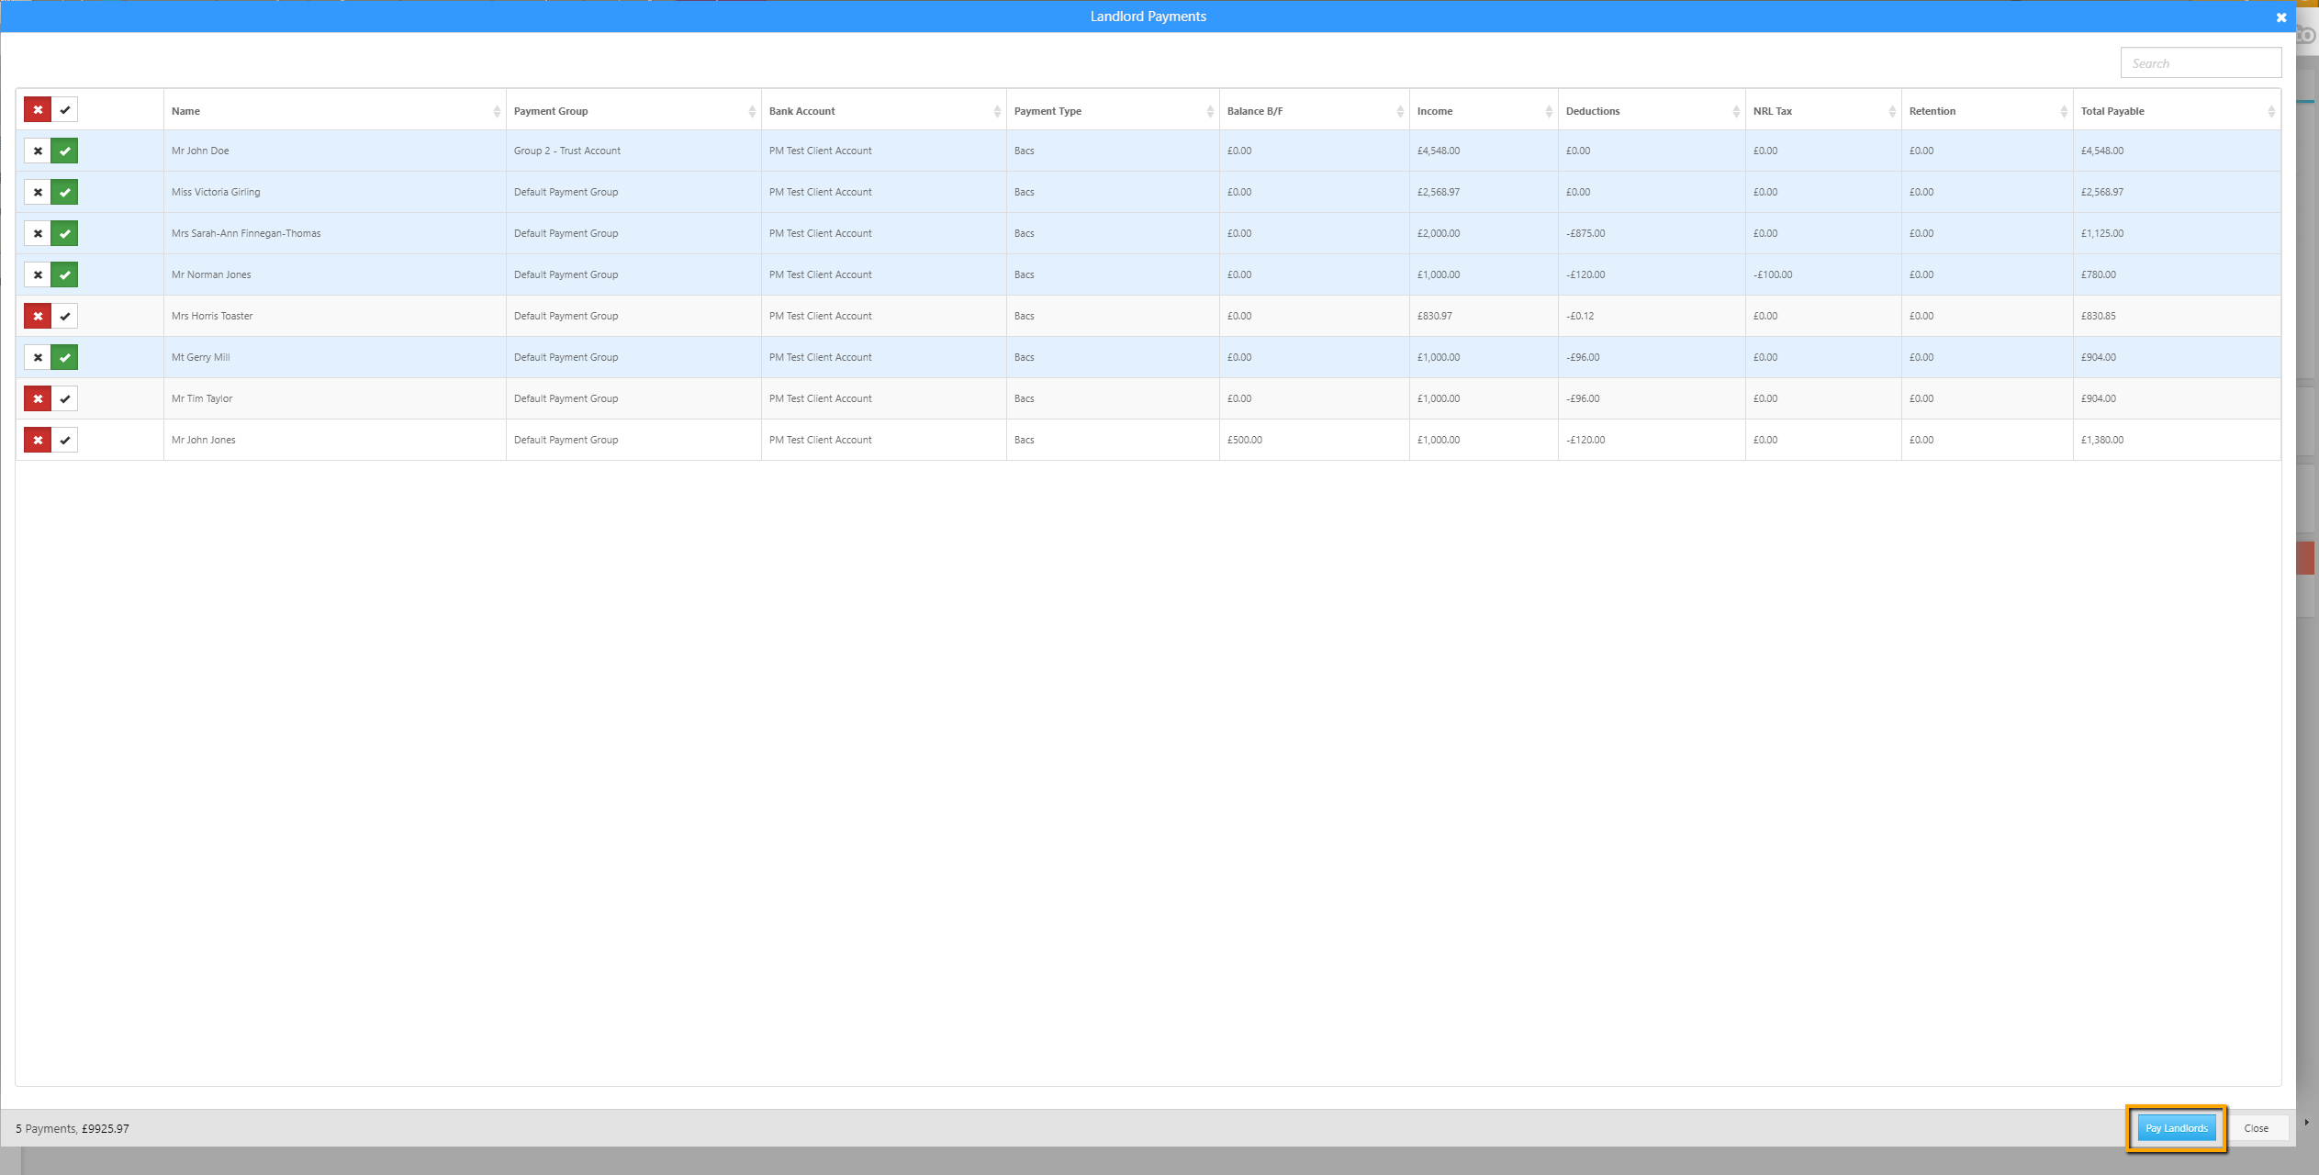Screen dimensions: 2319x1175
Task: Sort by Payment Group column arrows
Action: [752, 111]
